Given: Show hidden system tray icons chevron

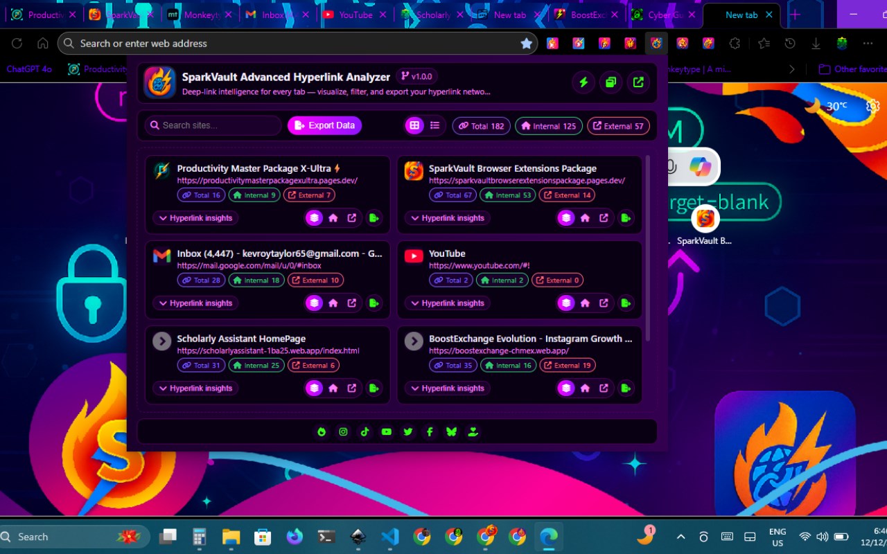Looking at the screenshot, I should pos(680,537).
